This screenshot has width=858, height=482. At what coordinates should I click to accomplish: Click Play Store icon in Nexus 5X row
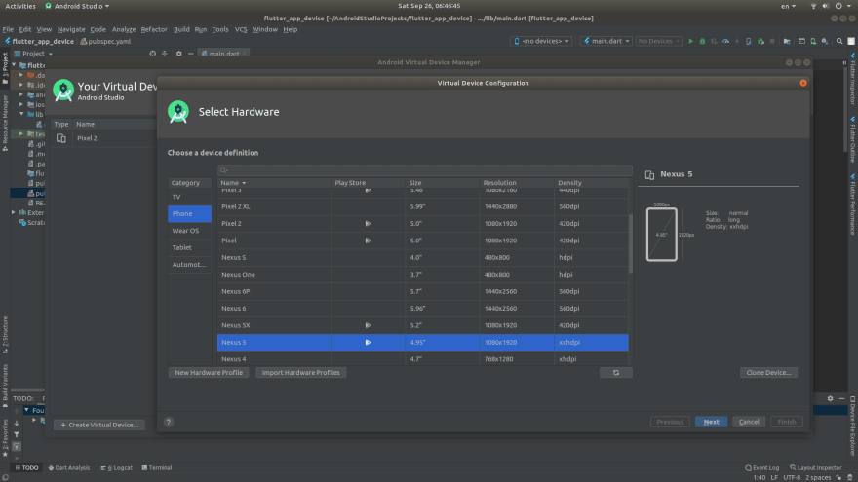(368, 325)
